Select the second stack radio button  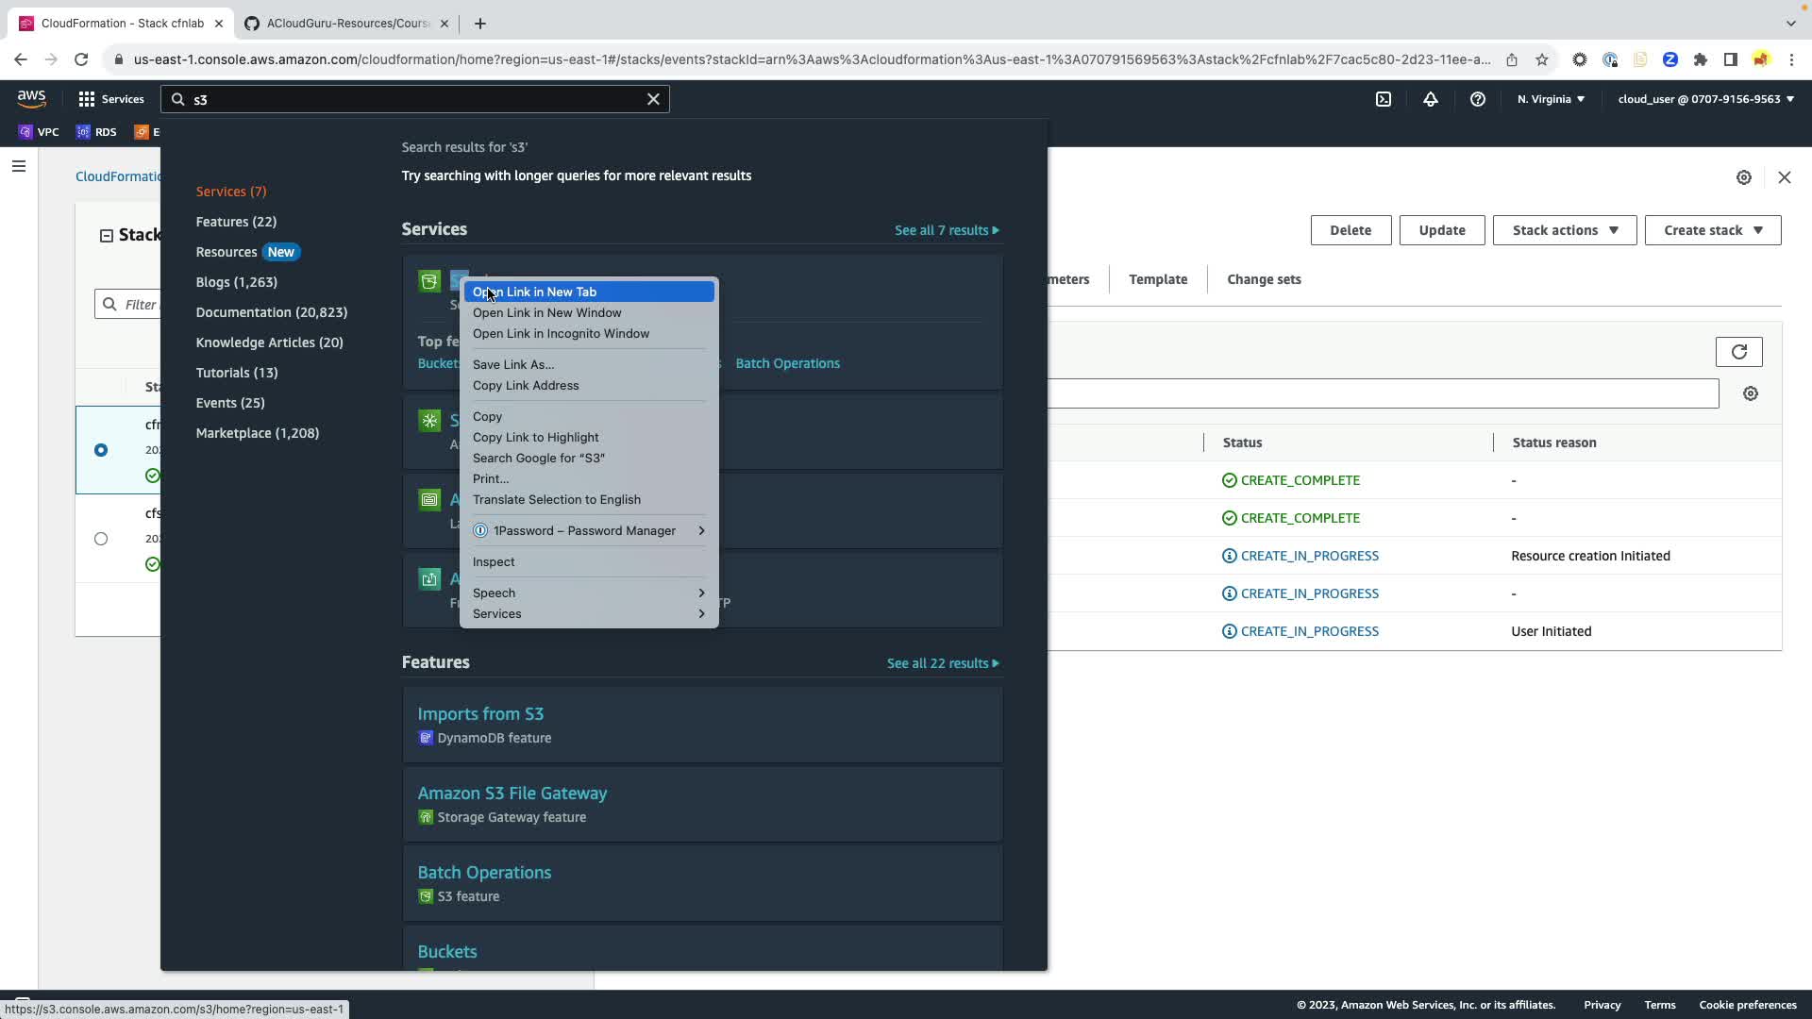101,539
